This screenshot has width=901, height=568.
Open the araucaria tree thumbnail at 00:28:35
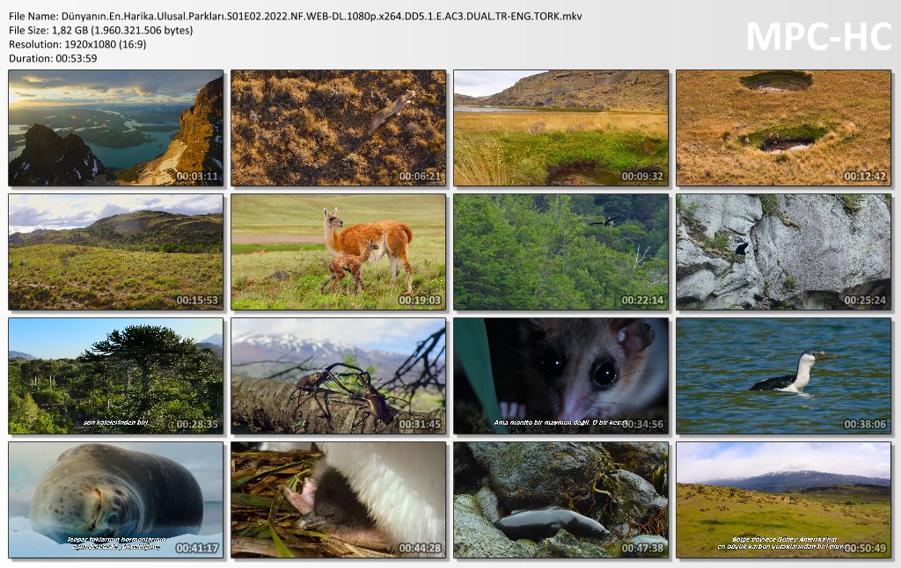click(x=115, y=376)
